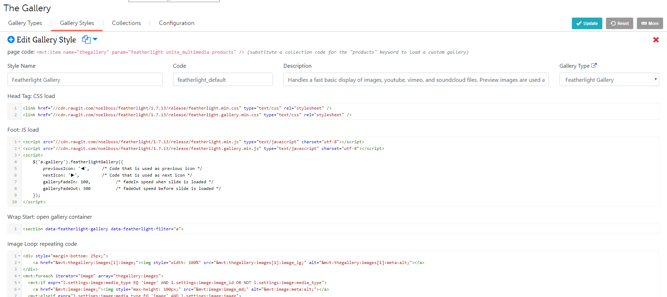
Task: Click the featherlight.min.css link line in Head Tag
Action: tap(177, 108)
